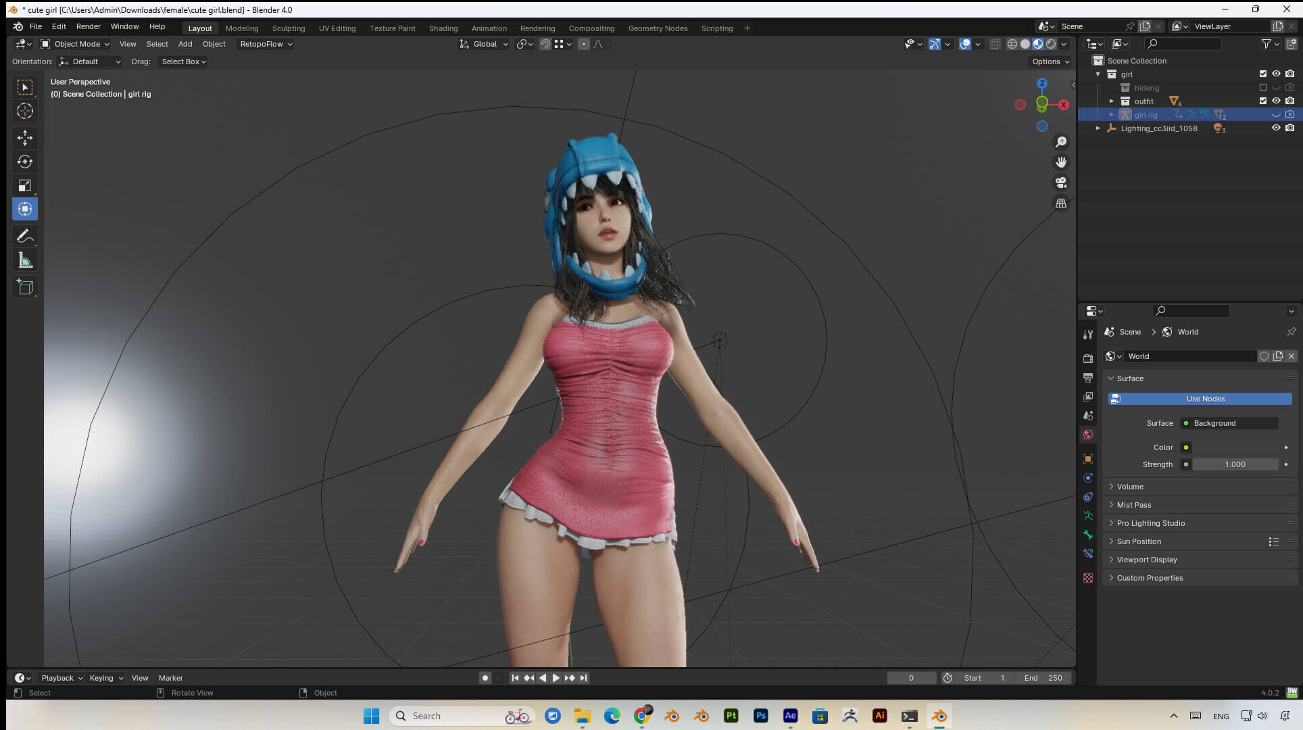Screen dimensions: 1303x730
Task: Play the animation forward
Action: [x=556, y=678]
